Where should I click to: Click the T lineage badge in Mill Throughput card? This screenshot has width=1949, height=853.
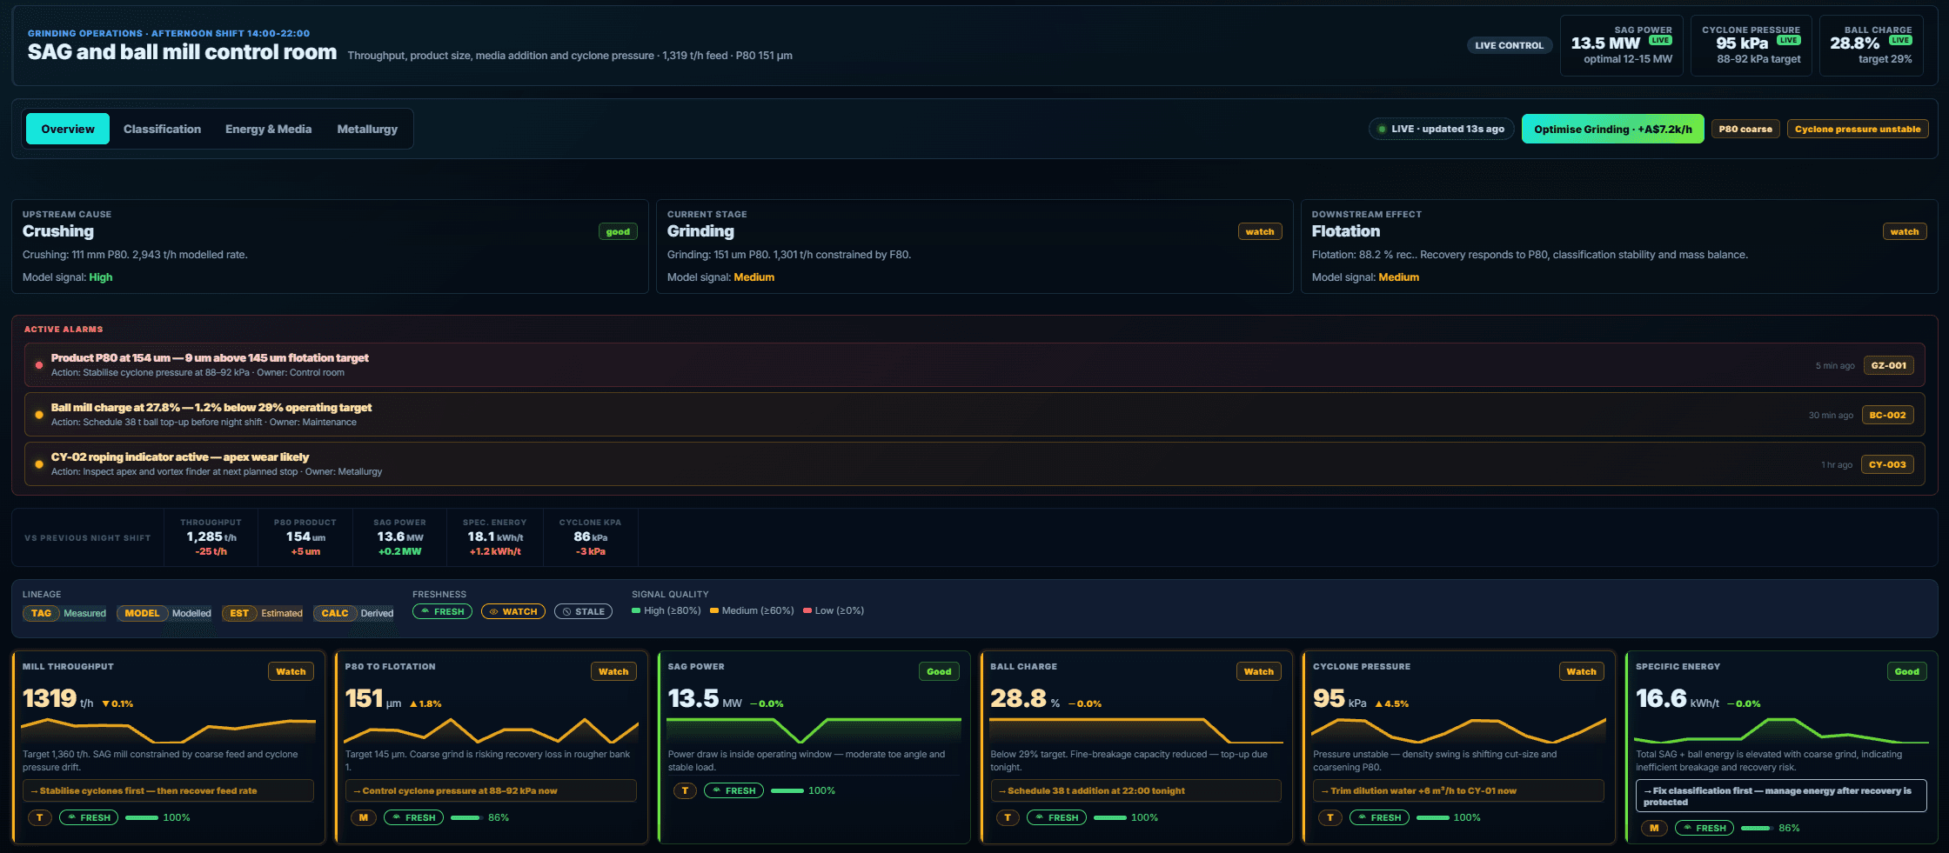pos(40,817)
